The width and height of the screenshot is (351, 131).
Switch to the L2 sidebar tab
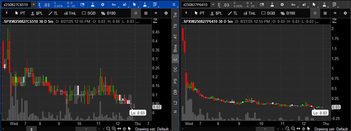[x=175, y=102]
